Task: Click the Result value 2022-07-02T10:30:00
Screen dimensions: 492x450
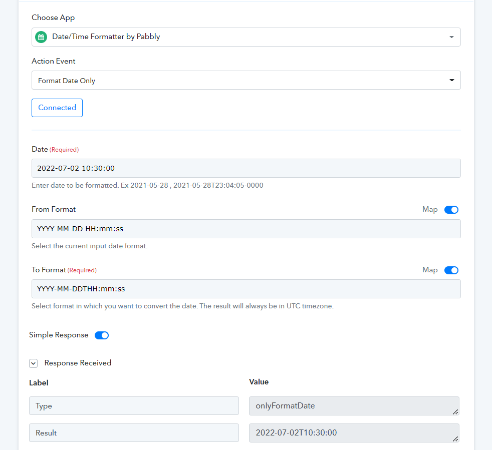Action: click(354, 433)
